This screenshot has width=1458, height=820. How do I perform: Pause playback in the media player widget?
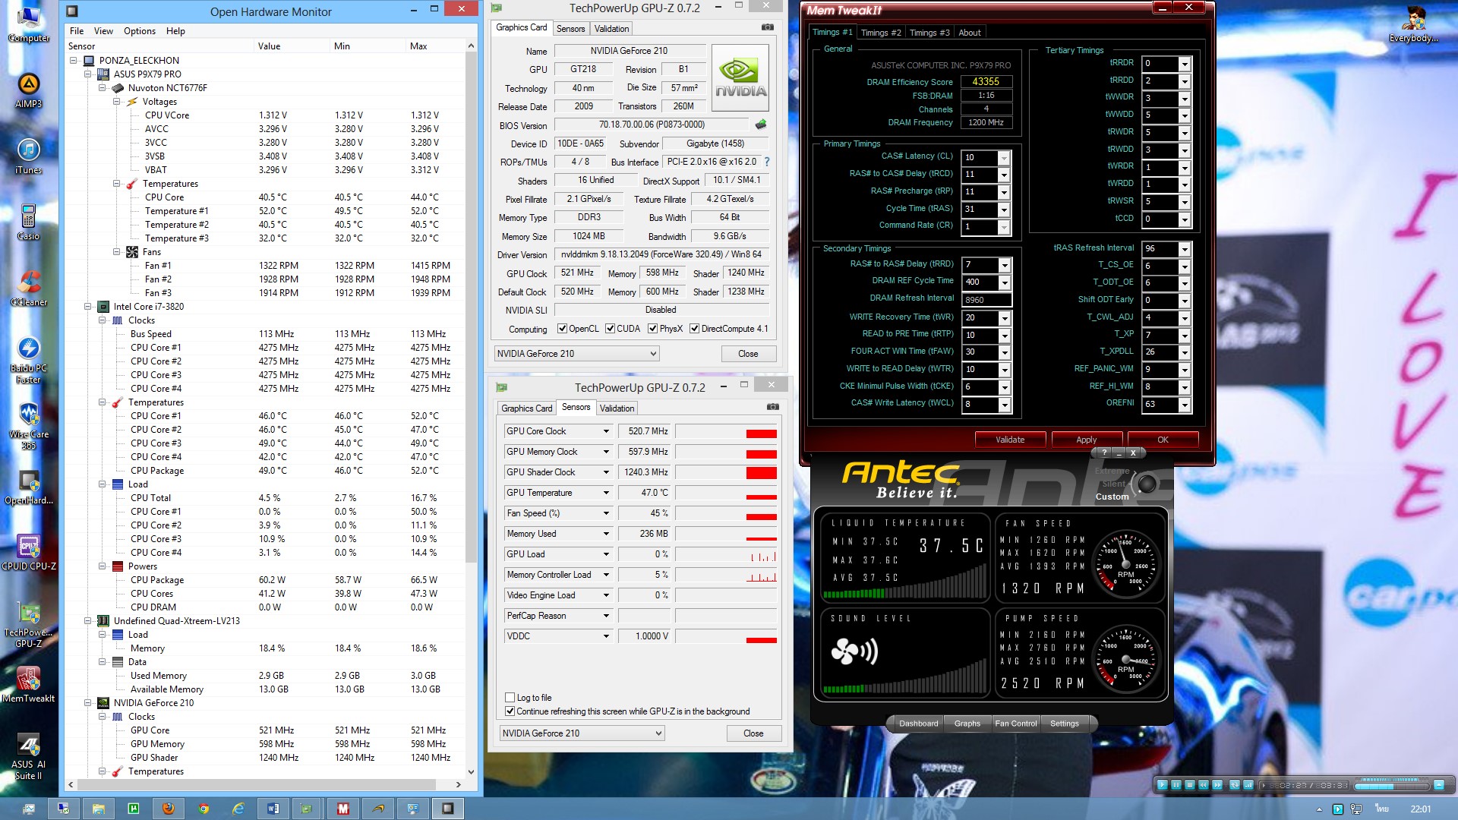[x=1176, y=785]
